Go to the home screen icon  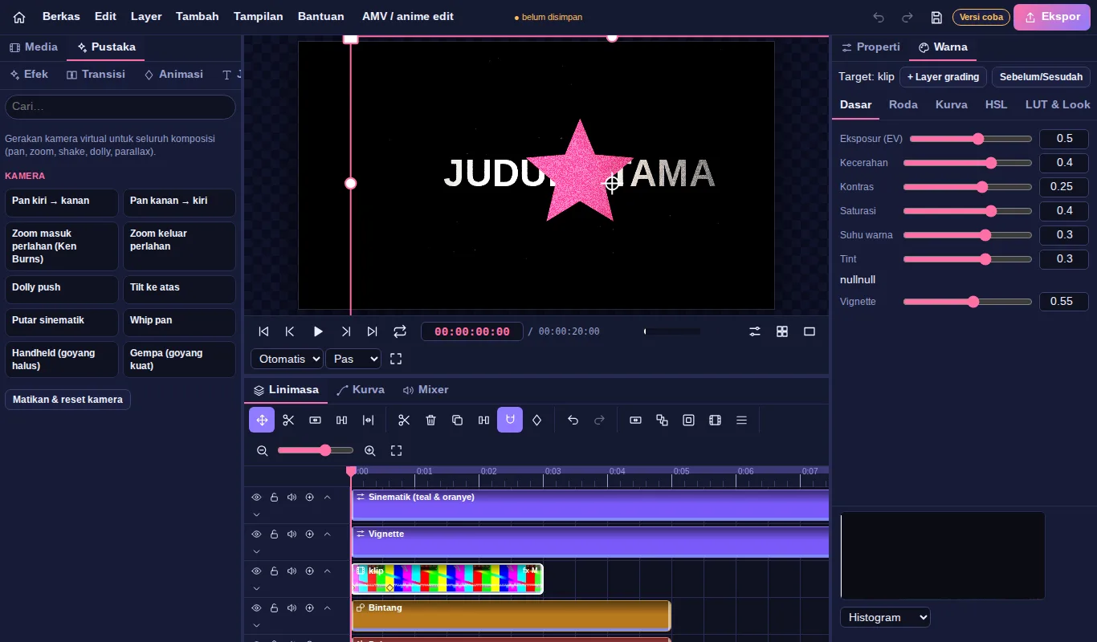point(19,17)
